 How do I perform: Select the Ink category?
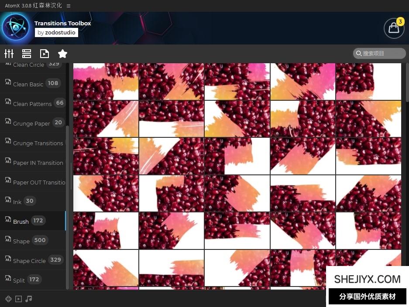point(17,201)
